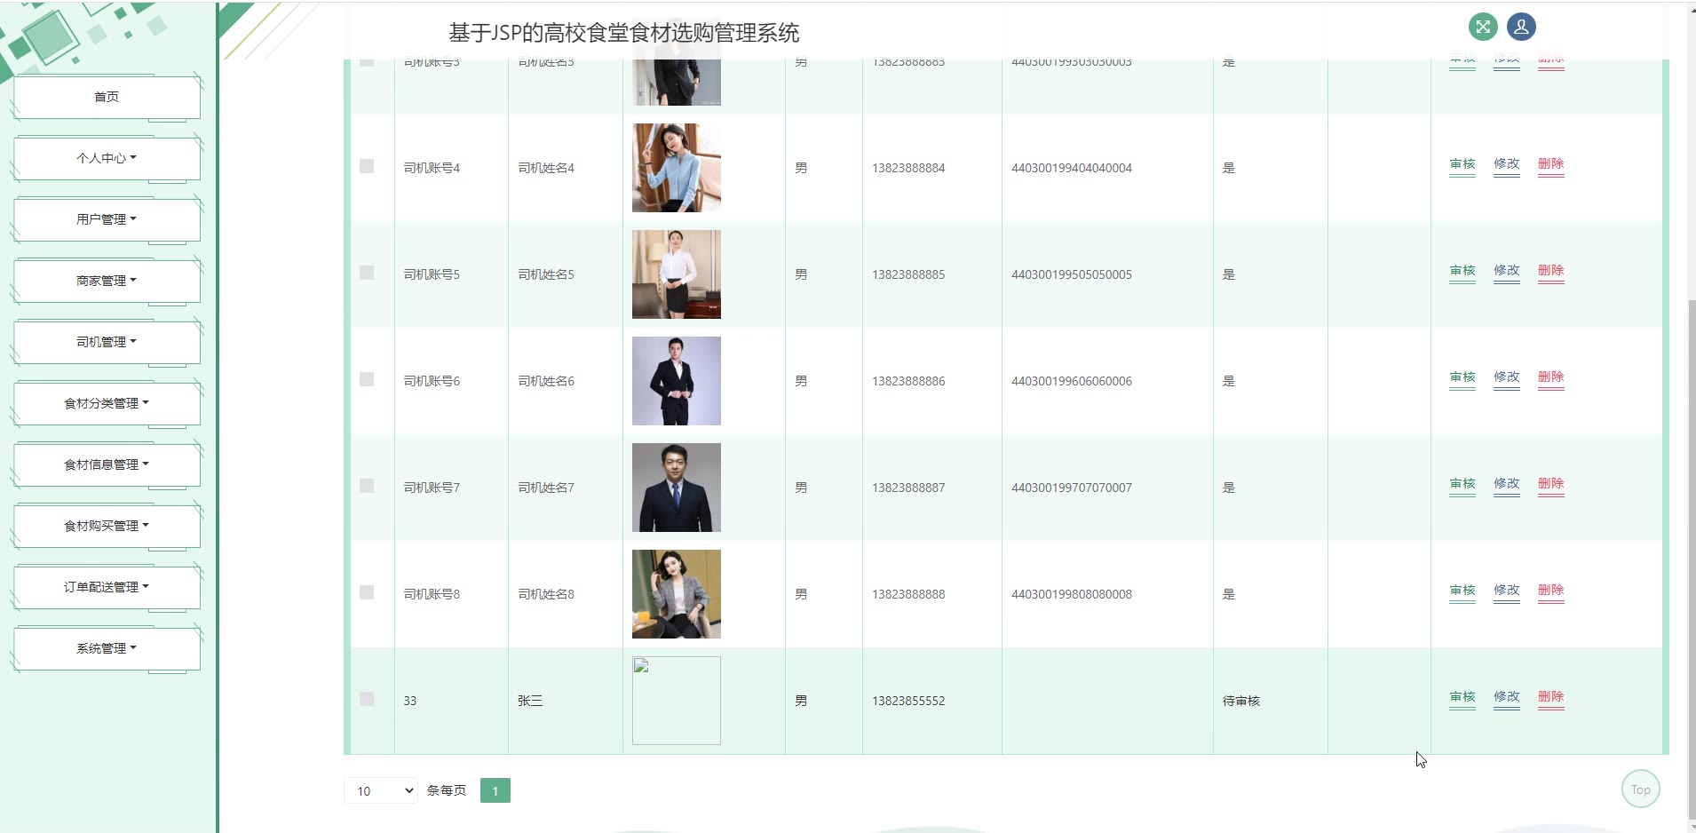Screen dimensions: 1696x833
Task: Select the name cell 张三
Action: click(530, 701)
